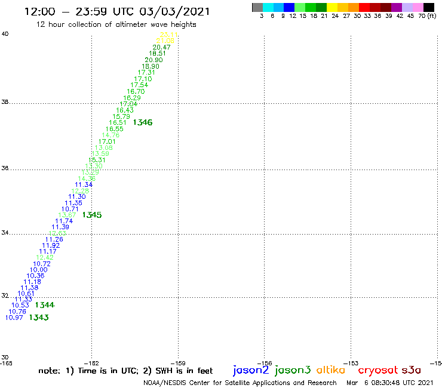Click the value 16.29
The image size is (442, 388).
click(x=132, y=98)
